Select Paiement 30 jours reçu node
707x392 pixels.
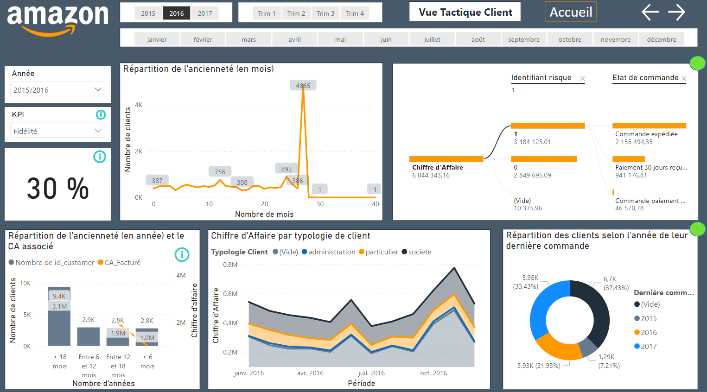click(628, 159)
